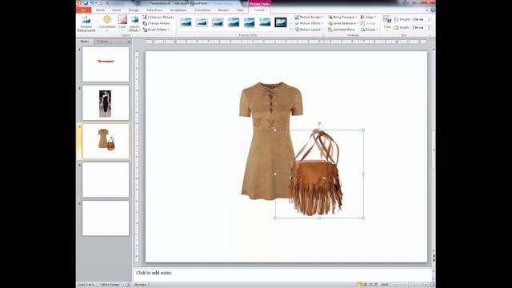Open Picture Layout dropdown
The image size is (512, 288).
click(x=309, y=30)
